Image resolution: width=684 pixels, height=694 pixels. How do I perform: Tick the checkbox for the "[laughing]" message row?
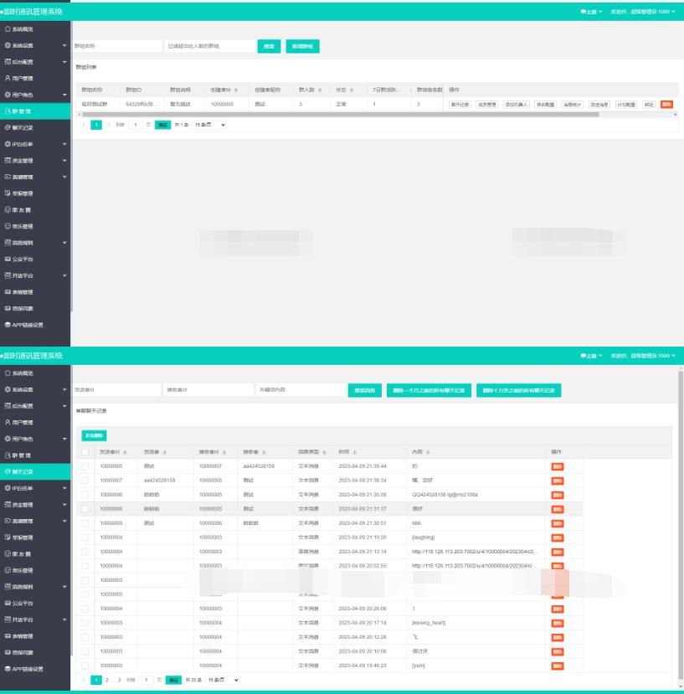pyautogui.click(x=85, y=537)
